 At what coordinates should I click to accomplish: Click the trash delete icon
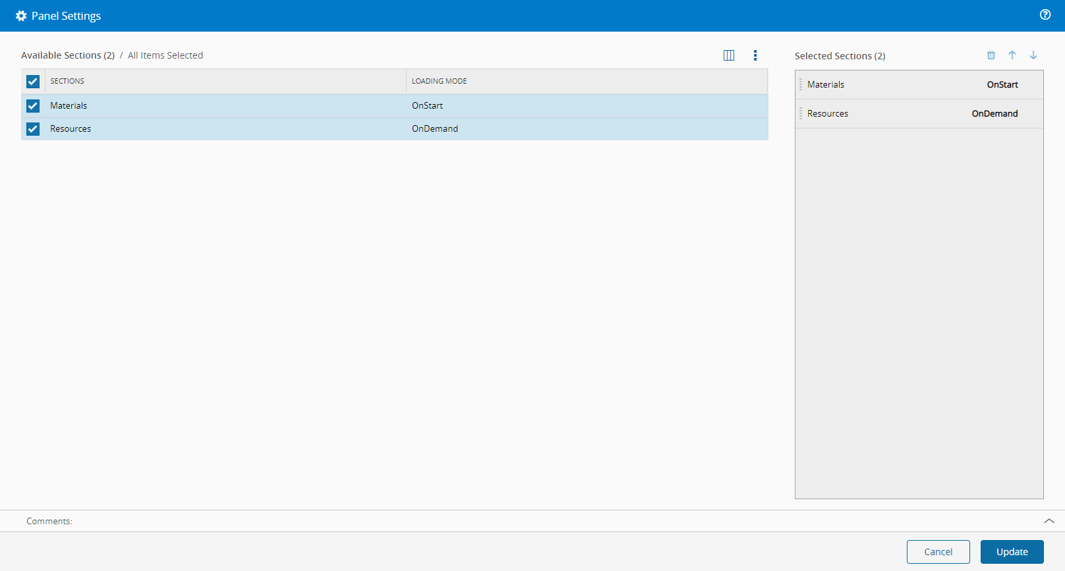pyautogui.click(x=991, y=55)
